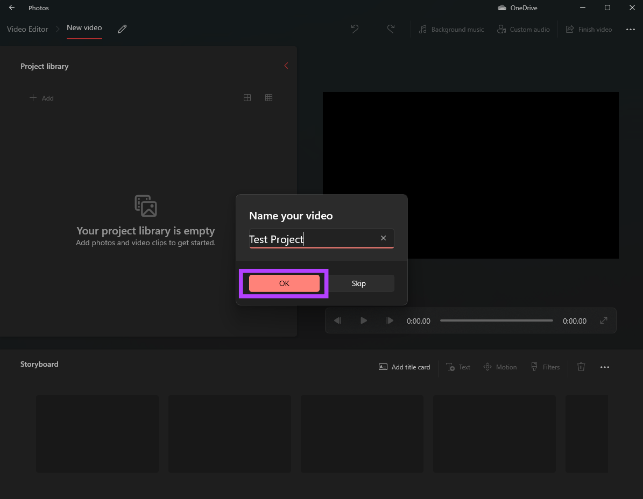Open the Text tool
Image resolution: width=643 pixels, height=499 pixels.
pyautogui.click(x=458, y=367)
